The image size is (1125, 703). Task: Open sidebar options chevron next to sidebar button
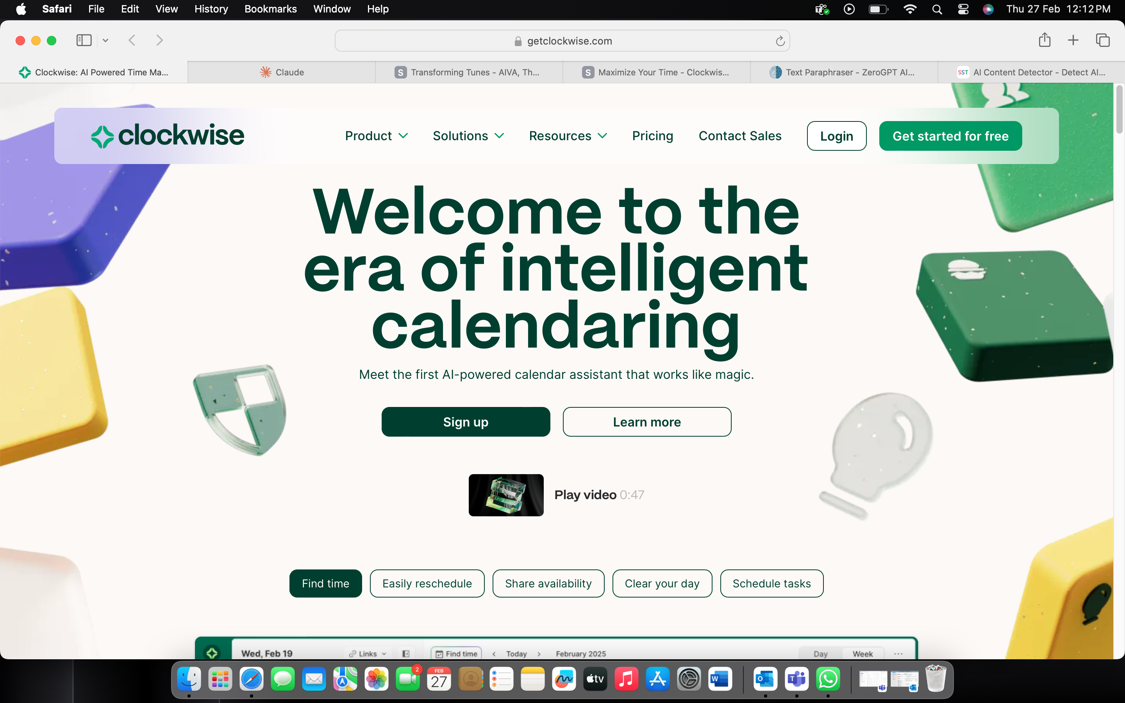[x=105, y=41]
